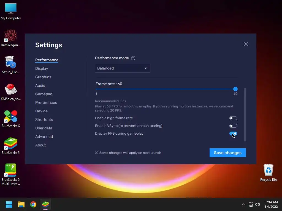Click info icon beside the next launch note

pos(97,153)
